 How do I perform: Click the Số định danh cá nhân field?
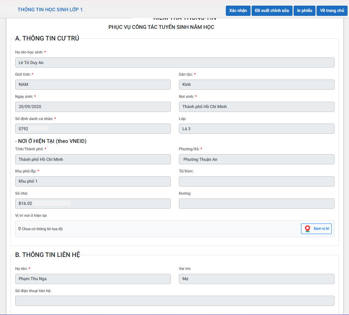tap(93, 129)
